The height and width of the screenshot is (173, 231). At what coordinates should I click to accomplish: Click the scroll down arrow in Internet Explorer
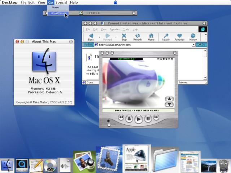pos(205,78)
